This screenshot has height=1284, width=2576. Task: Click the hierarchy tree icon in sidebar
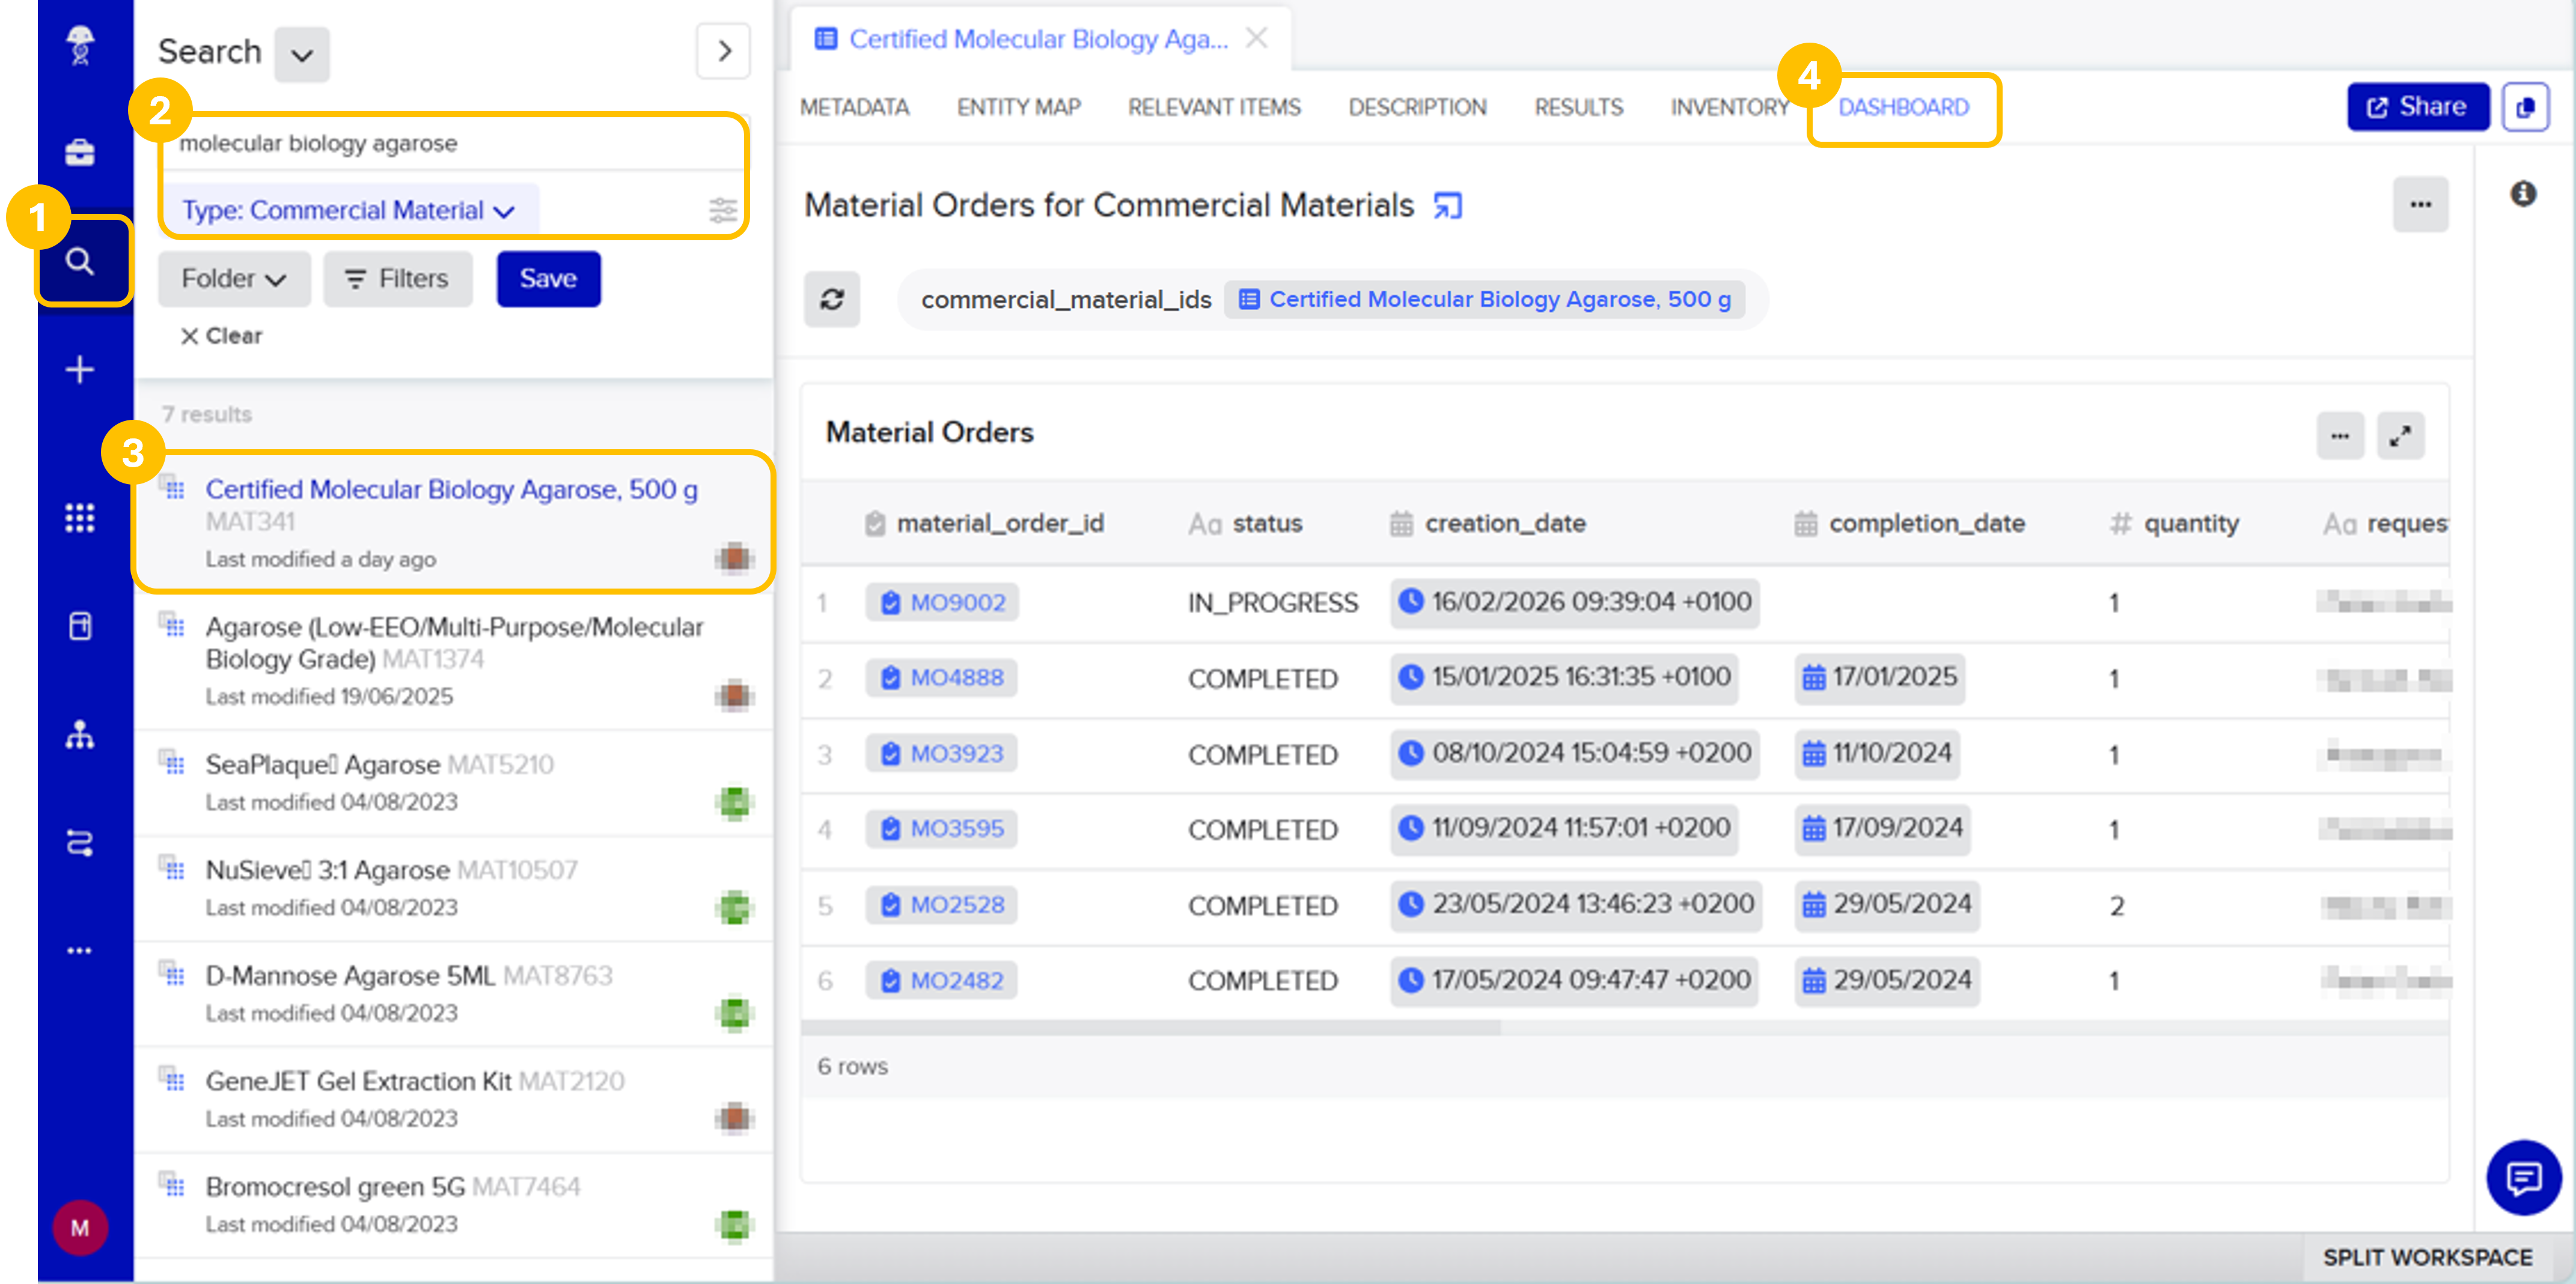click(80, 736)
